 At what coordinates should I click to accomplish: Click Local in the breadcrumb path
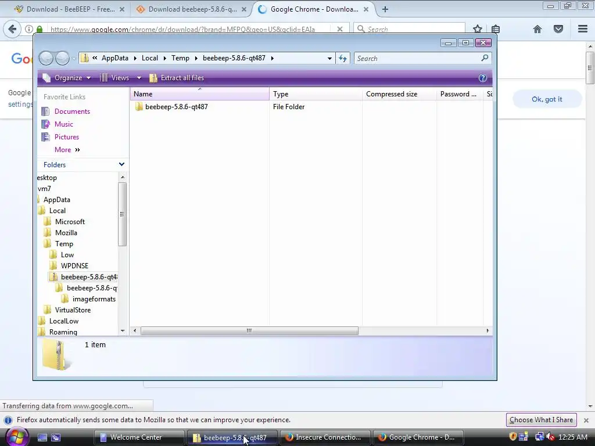150,58
